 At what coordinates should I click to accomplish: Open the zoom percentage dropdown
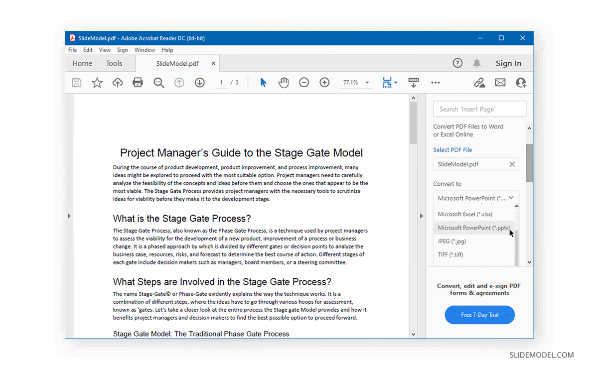click(367, 83)
